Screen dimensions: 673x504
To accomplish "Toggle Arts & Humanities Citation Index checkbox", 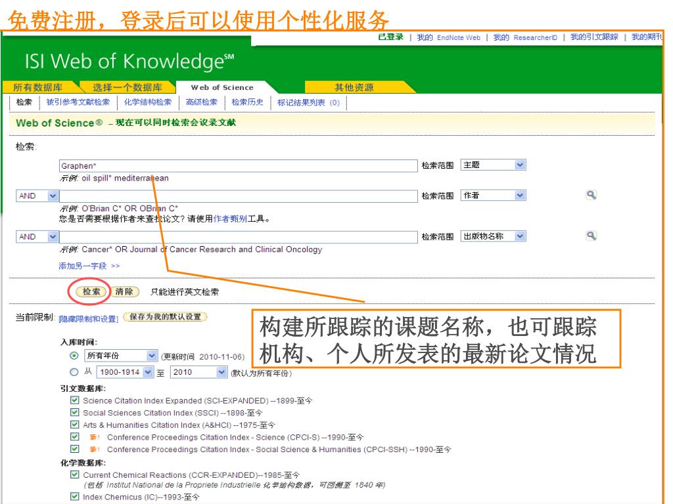I will click(x=74, y=425).
